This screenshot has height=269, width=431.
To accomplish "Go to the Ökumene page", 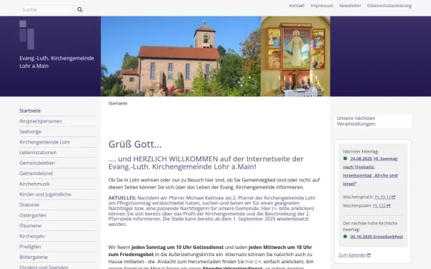I will click(x=30, y=226).
